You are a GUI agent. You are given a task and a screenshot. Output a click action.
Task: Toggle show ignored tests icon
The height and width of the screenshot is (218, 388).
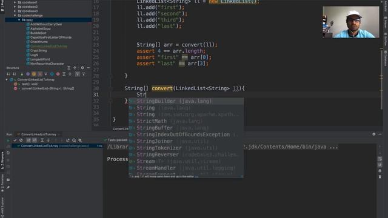click(21, 140)
